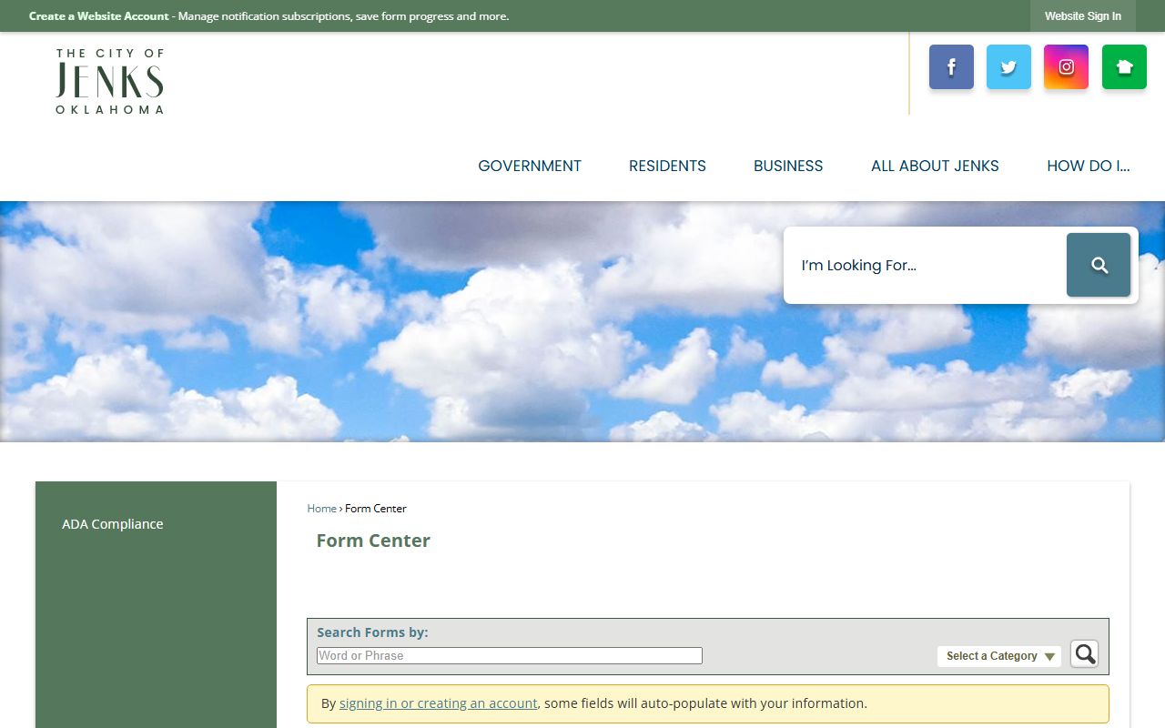Focus the I'm Looking For search field

coord(924,266)
